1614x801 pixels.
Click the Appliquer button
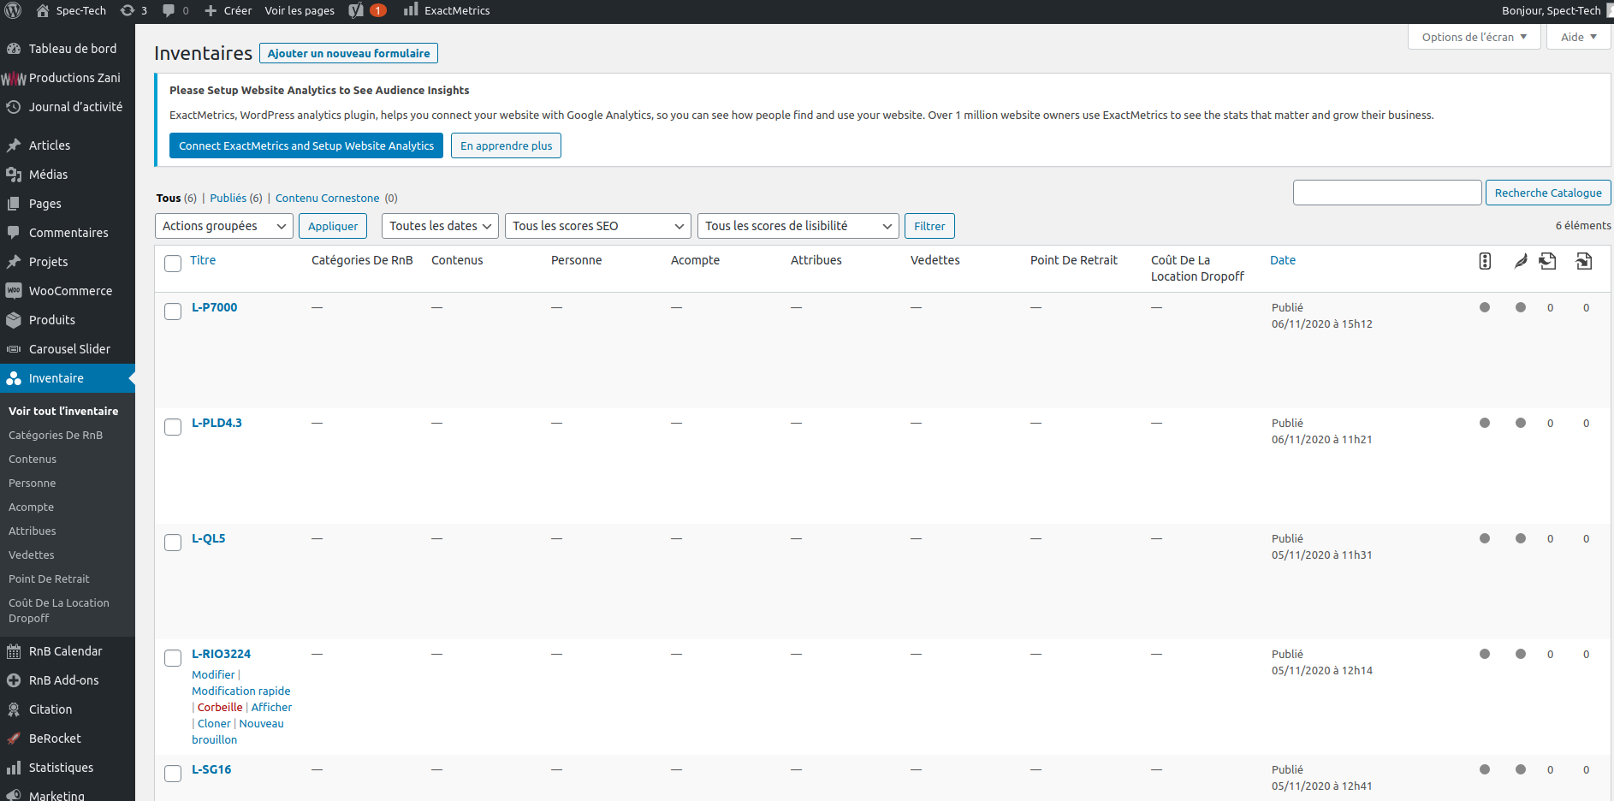333,226
